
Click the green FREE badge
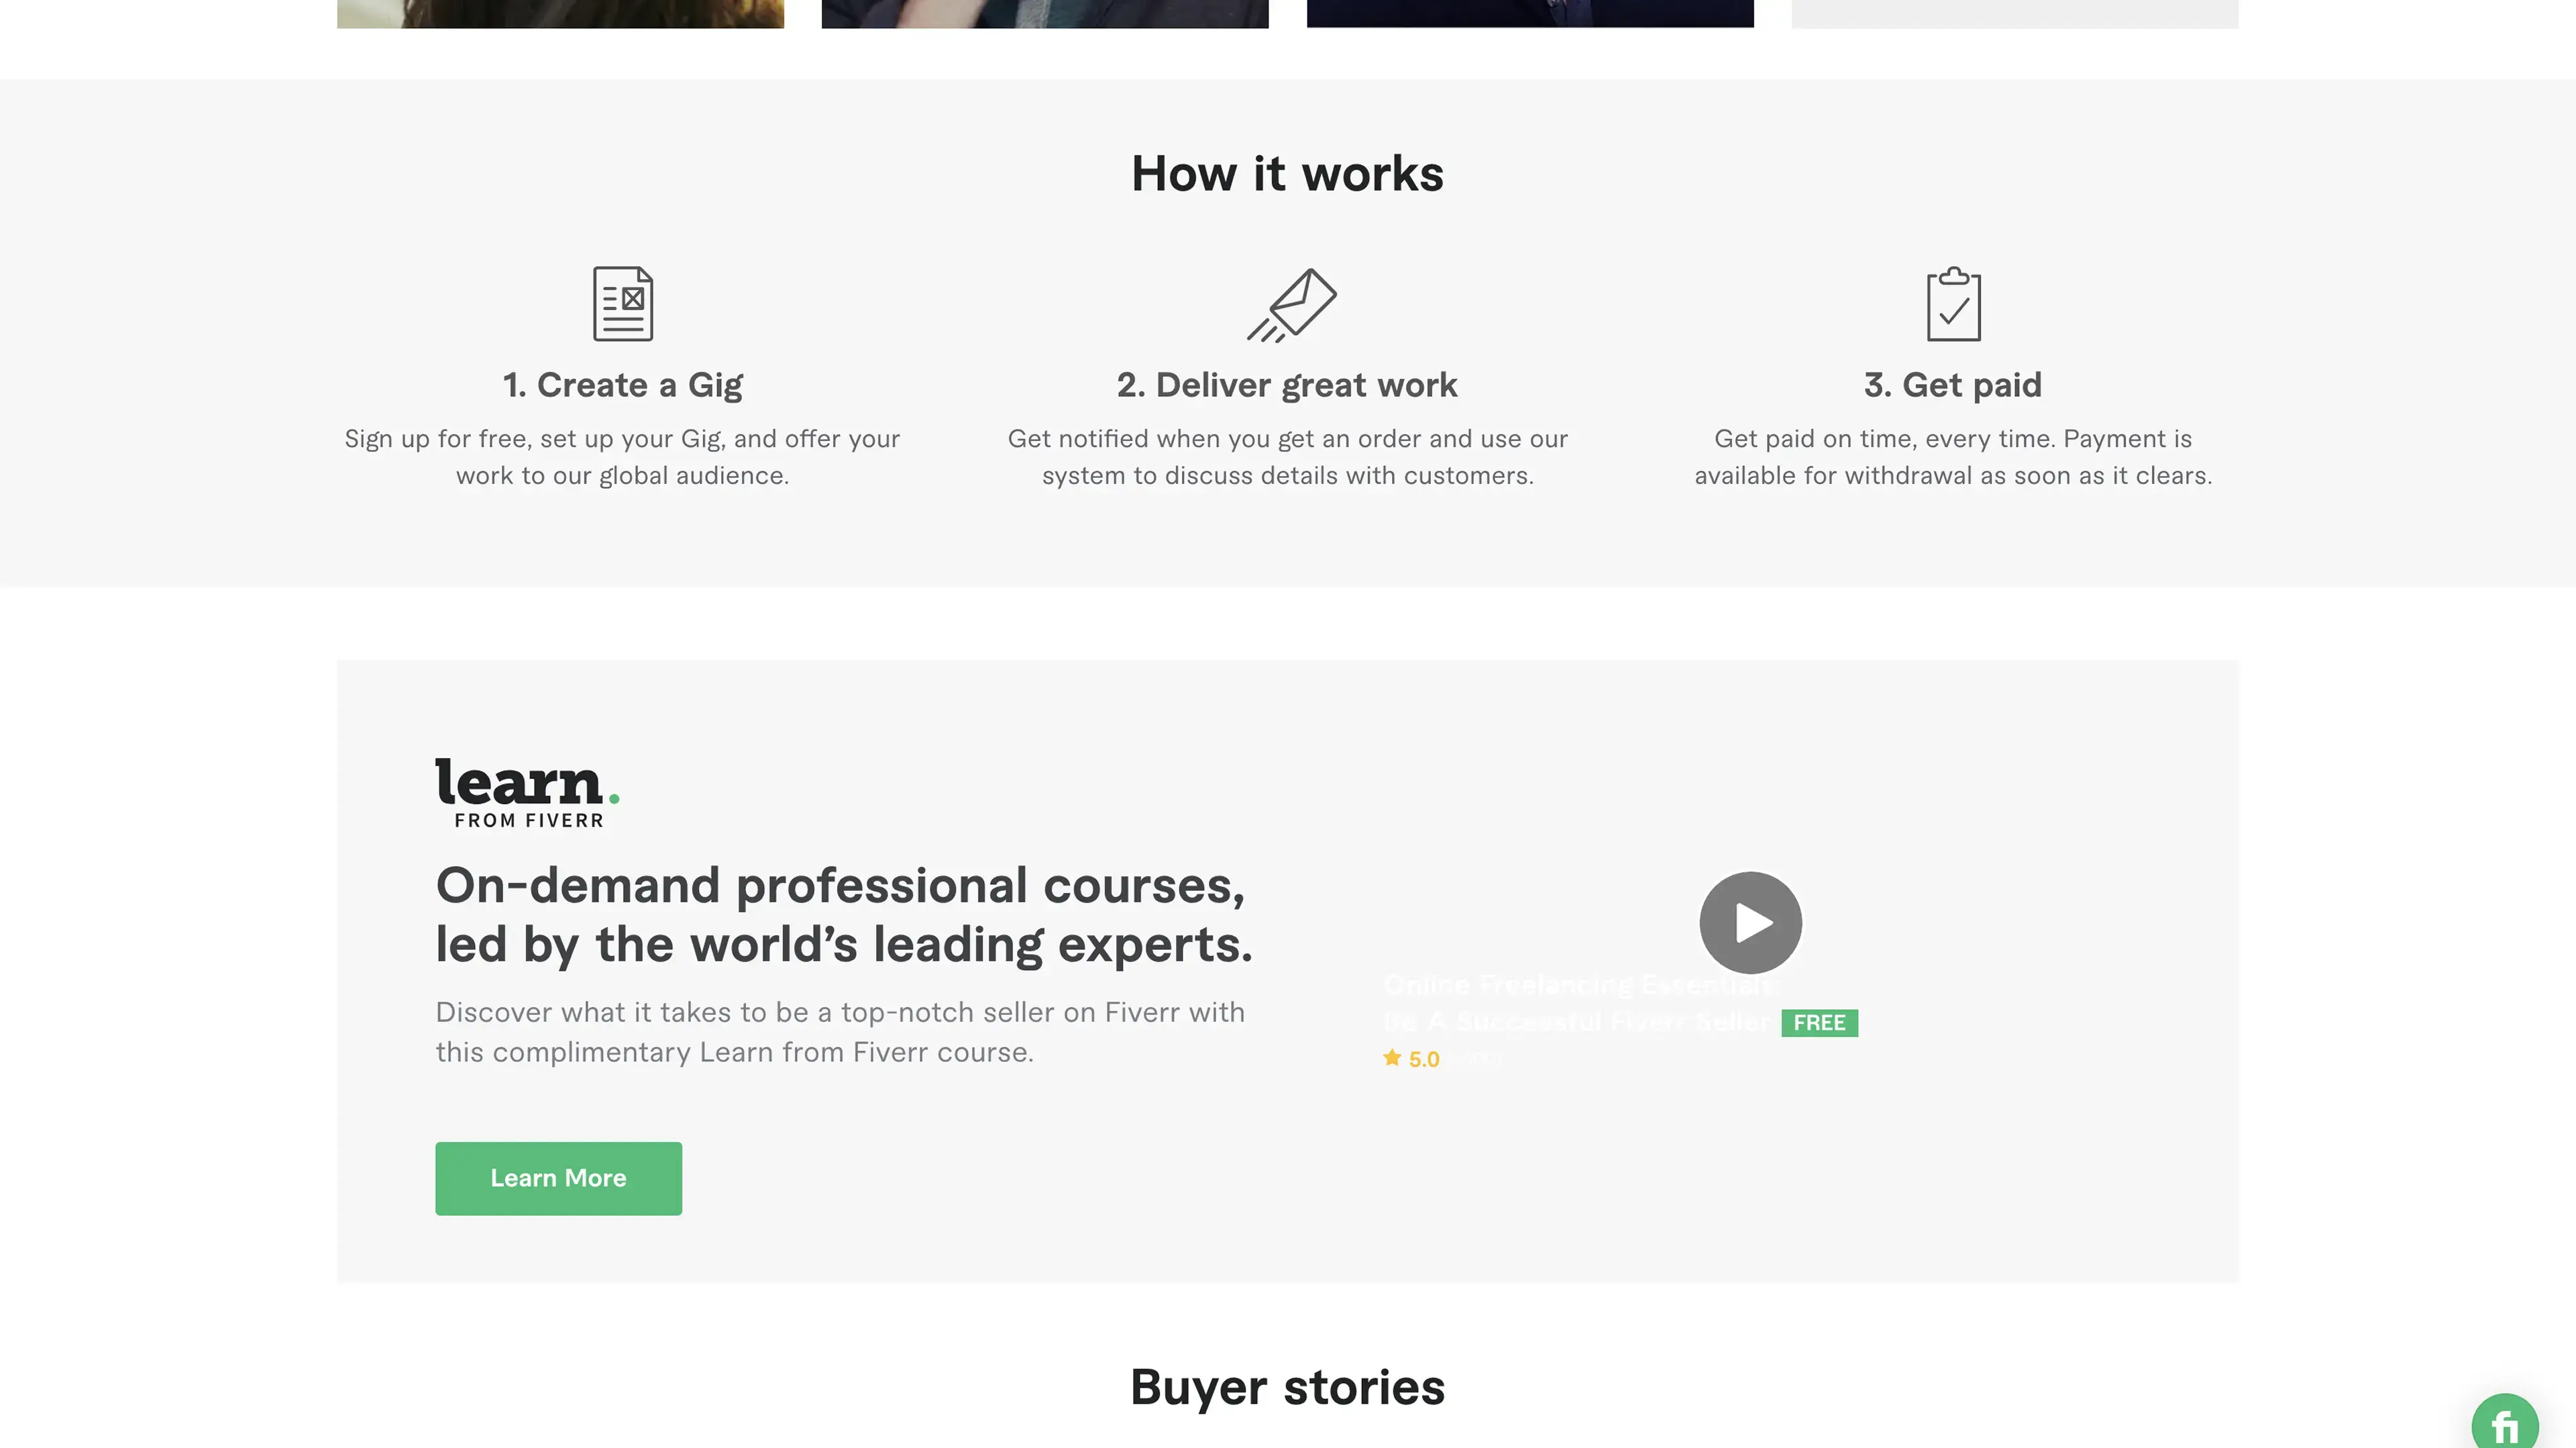[1819, 1022]
